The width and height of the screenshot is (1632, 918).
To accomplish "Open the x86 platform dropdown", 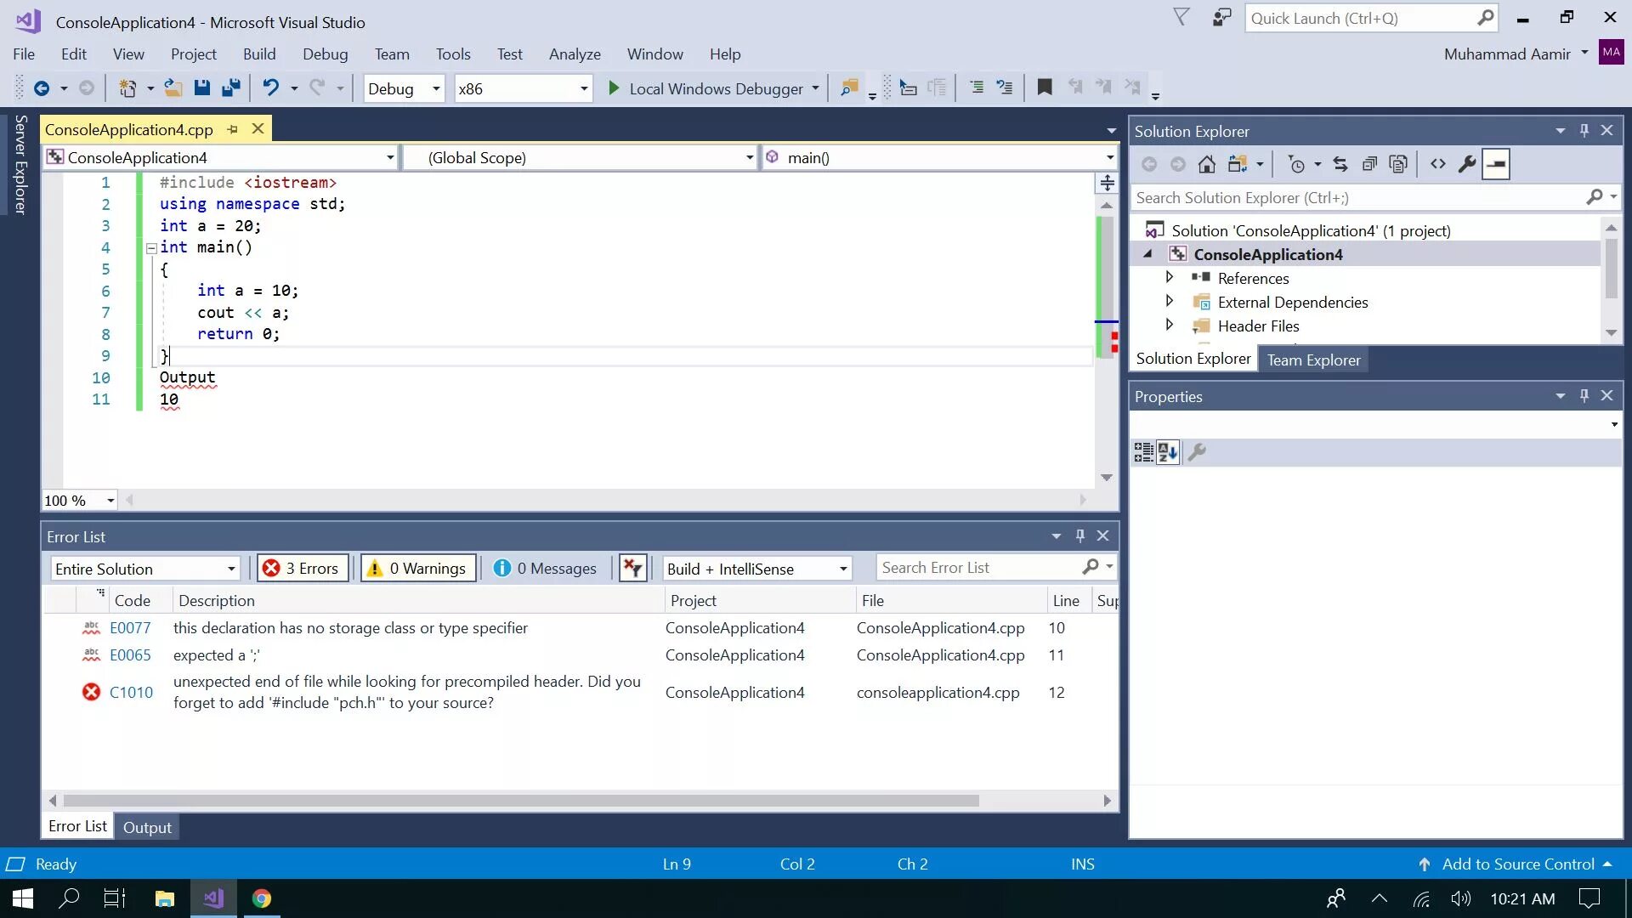I will (523, 88).
